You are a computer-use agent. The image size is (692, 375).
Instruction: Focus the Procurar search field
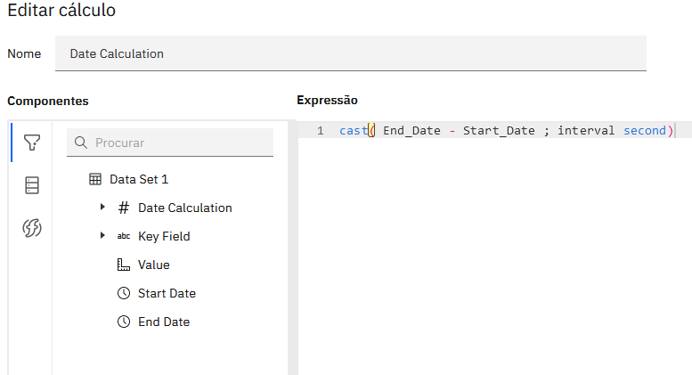[x=178, y=143]
